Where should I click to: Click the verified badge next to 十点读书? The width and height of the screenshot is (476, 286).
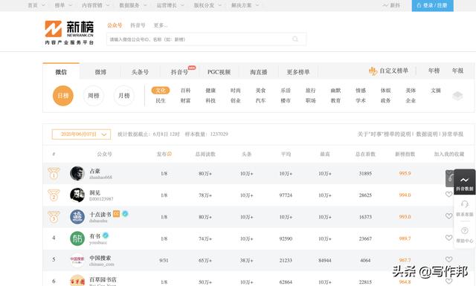point(125,214)
